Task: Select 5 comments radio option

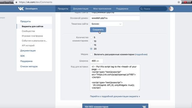Action: [91, 37]
